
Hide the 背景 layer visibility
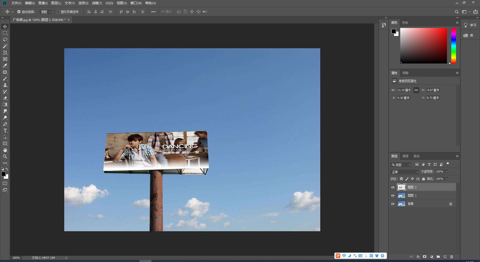click(x=393, y=204)
